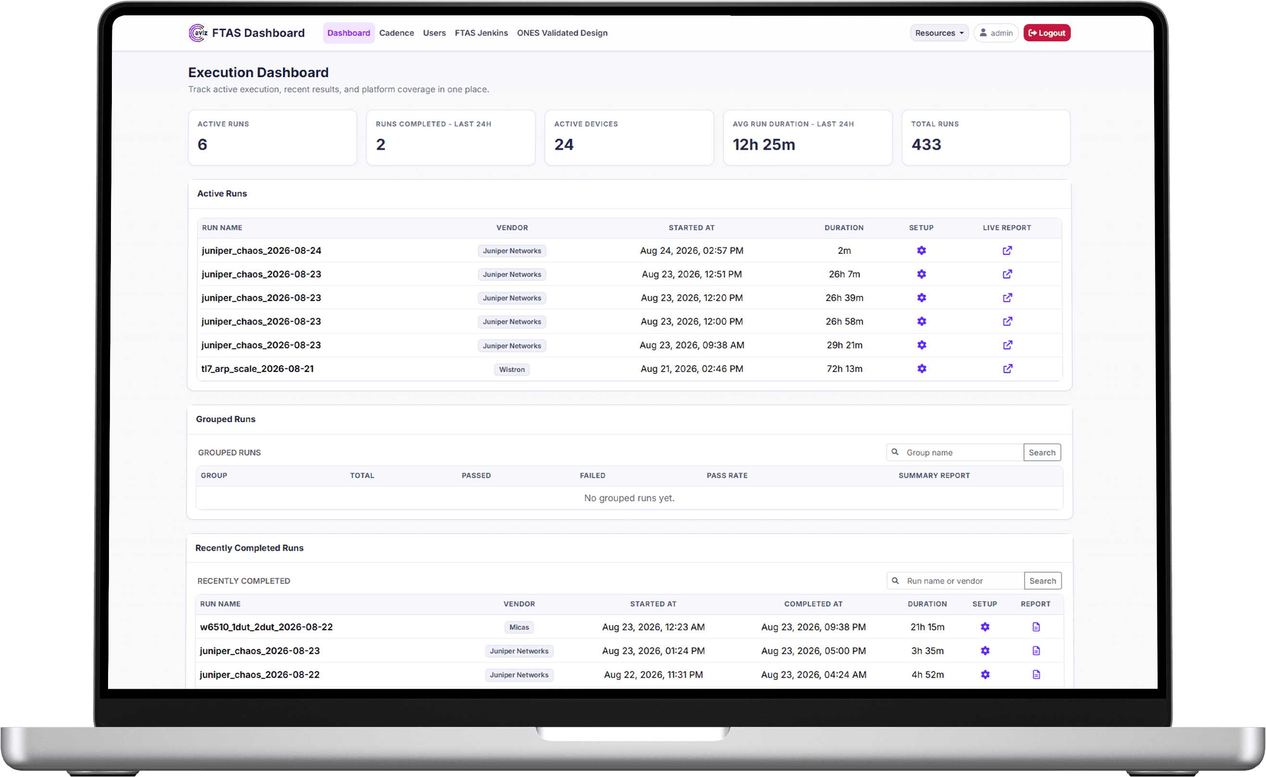Click Search button for recently completed runs

[1042, 581]
